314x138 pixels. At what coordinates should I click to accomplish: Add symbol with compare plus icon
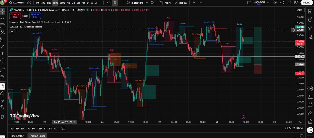pos(29,3)
